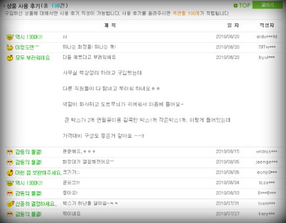Click the crying emoticon in jaenge*** row
The width and height of the screenshot is (286, 223).
[10, 162]
